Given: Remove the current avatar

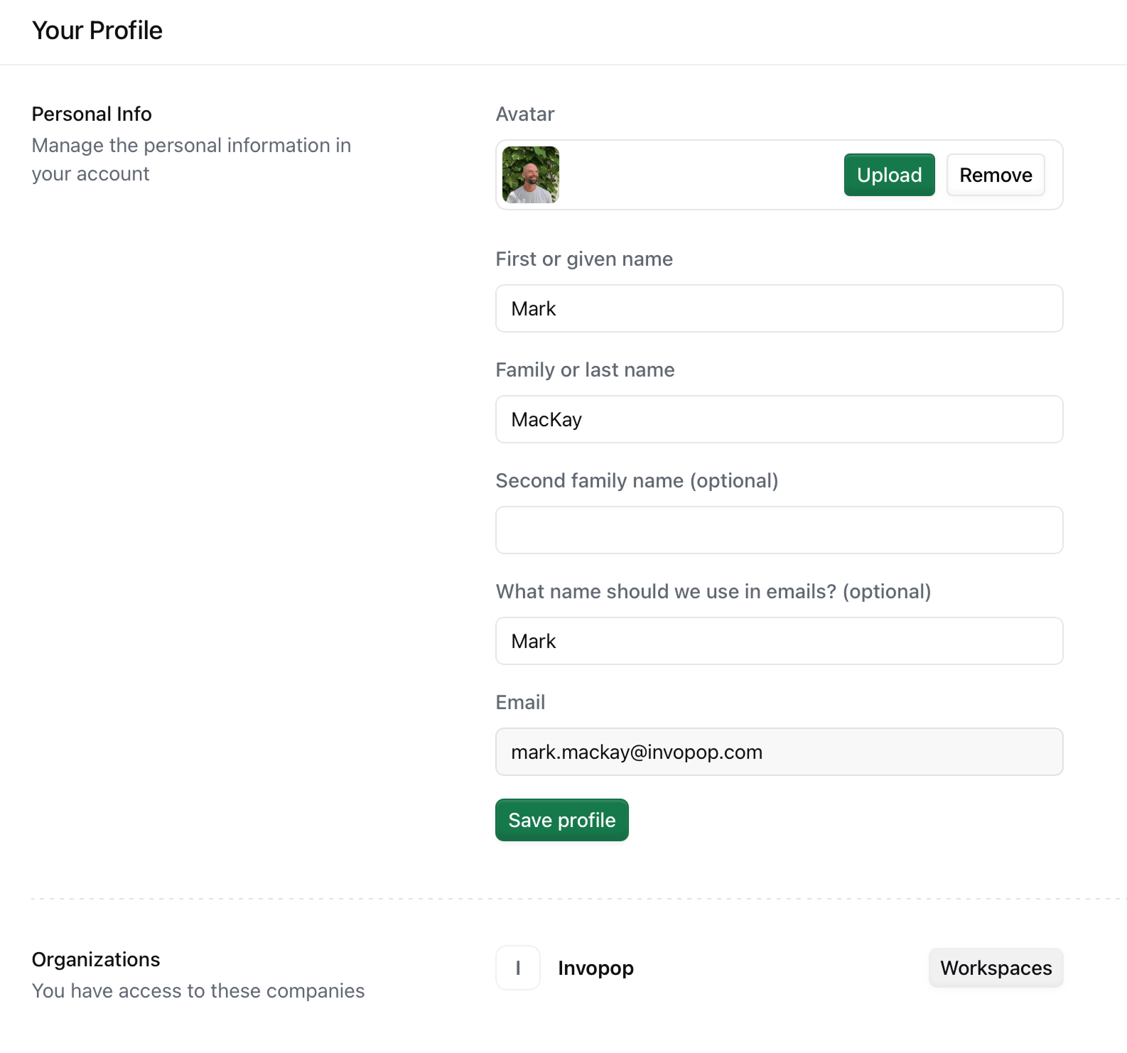Looking at the screenshot, I should [996, 175].
